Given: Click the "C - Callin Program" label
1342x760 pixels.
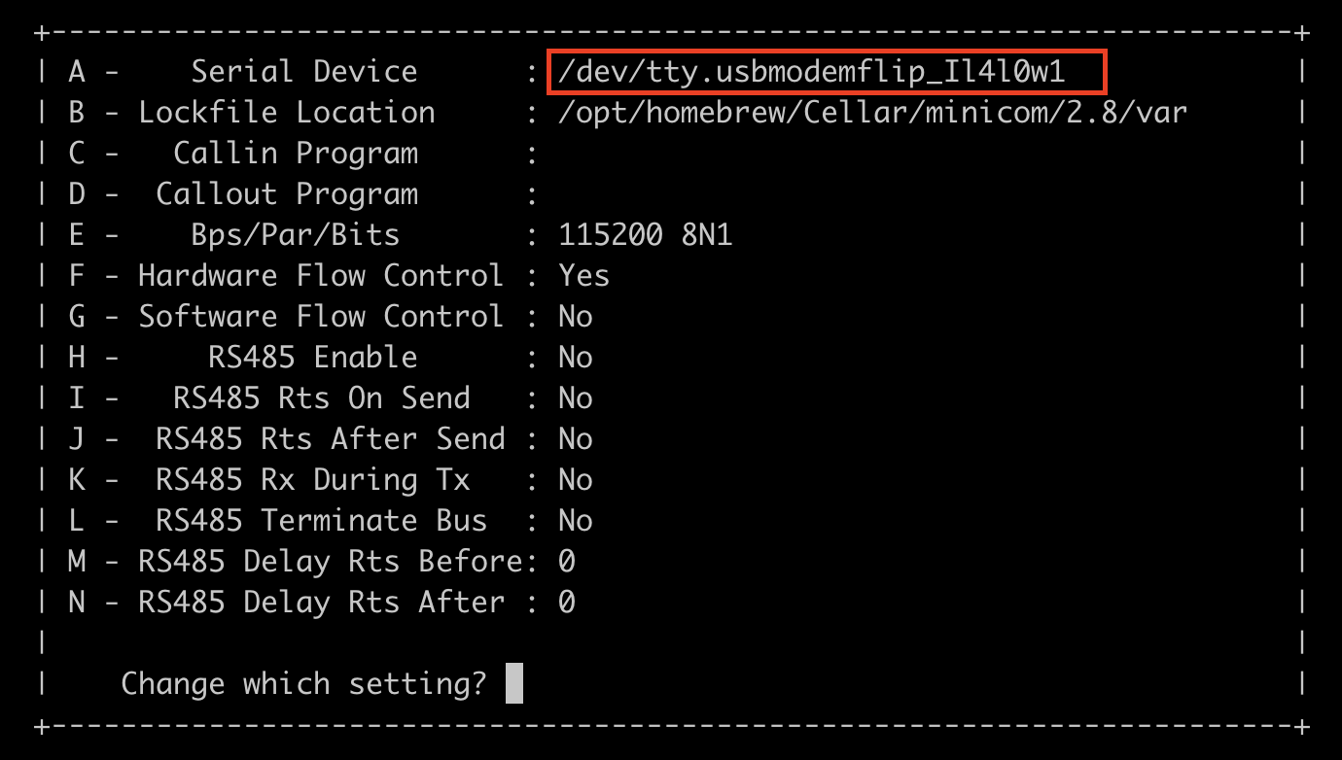Looking at the screenshot, I should pyautogui.click(x=243, y=154).
